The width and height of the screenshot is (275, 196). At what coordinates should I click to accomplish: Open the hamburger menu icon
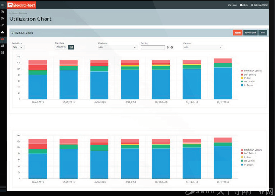pos(2,5)
